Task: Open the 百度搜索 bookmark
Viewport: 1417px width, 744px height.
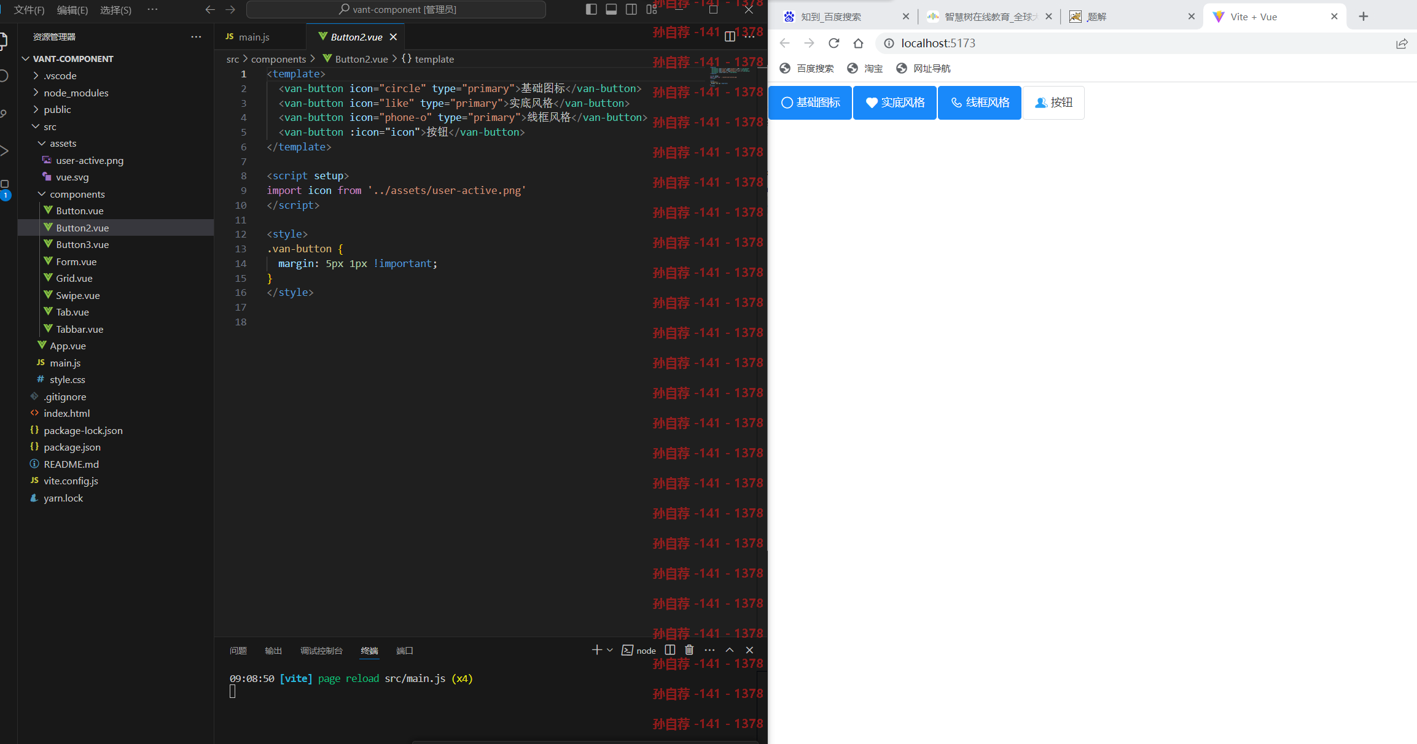Action: point(806,68)
